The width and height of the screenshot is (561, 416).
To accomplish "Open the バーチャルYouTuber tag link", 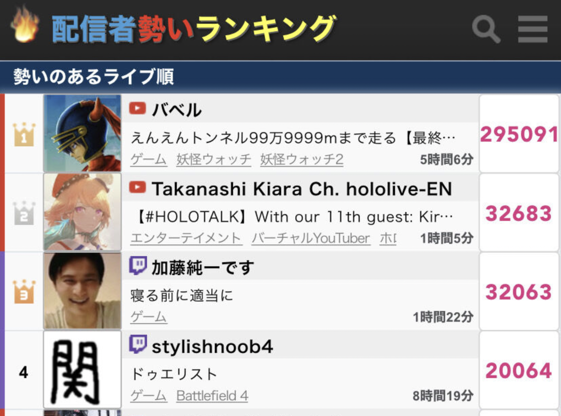I will click(311, 238).
